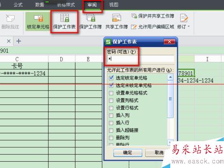Click cell showing 34-1234-1234
The image size is (224, 168).
click(196, 81)
